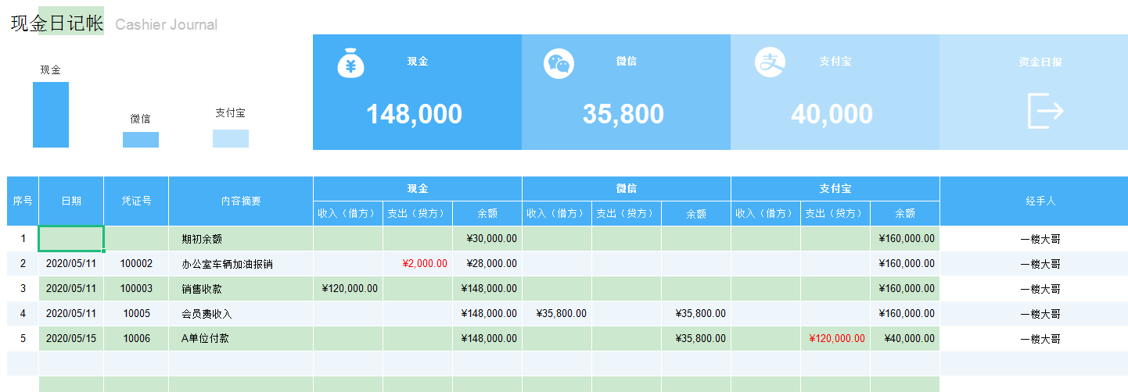This screenshot has width=1128, height=392.
Task: Click the 内容摘要 column header
Action: click(x=241, y=201)
